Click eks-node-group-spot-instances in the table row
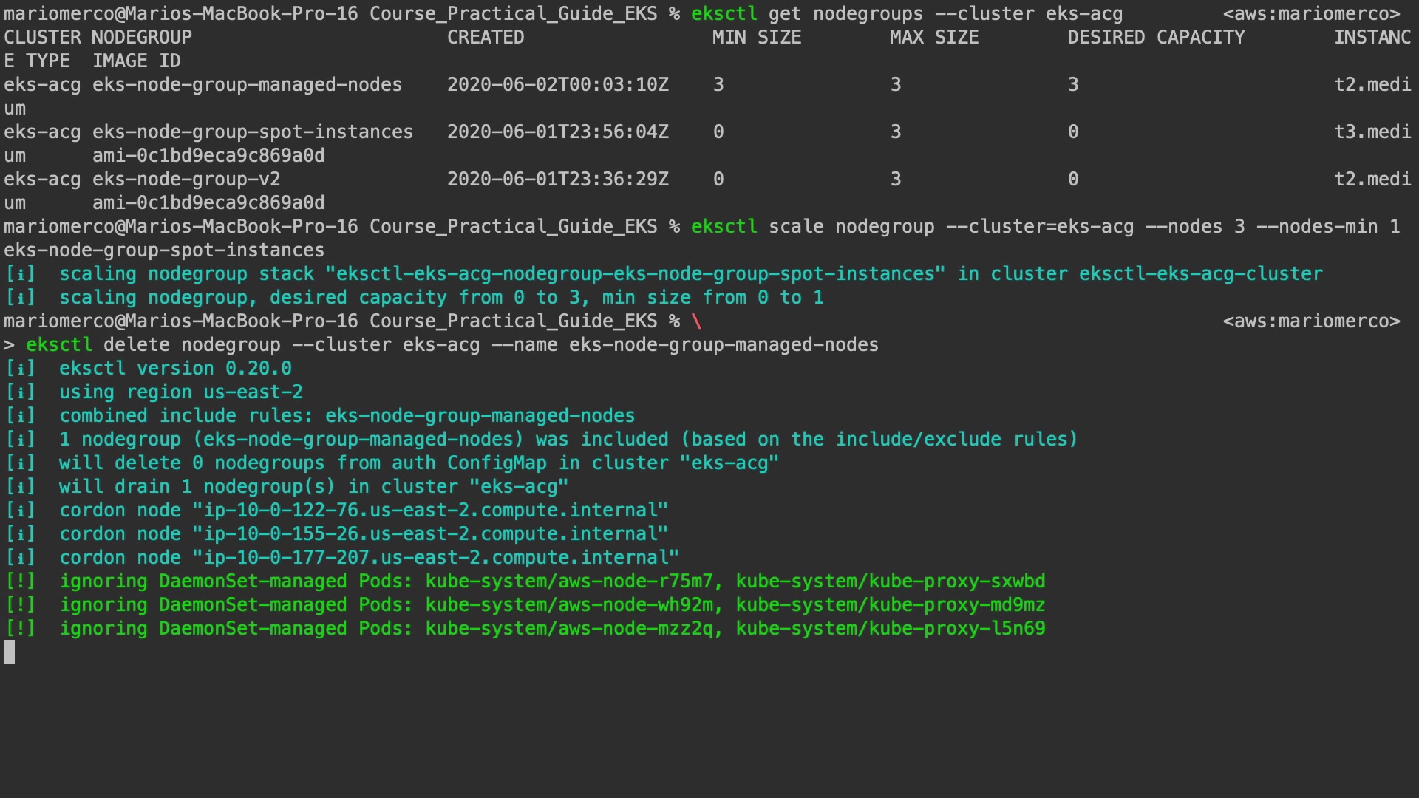The image size is (1419, 798). pos(252,132)
